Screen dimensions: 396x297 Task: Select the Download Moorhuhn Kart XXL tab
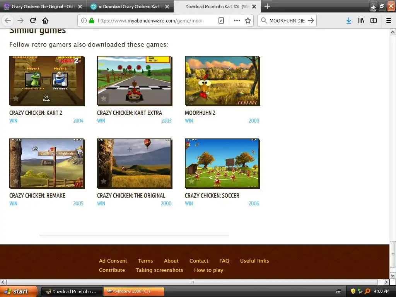(x=217, y=7)
